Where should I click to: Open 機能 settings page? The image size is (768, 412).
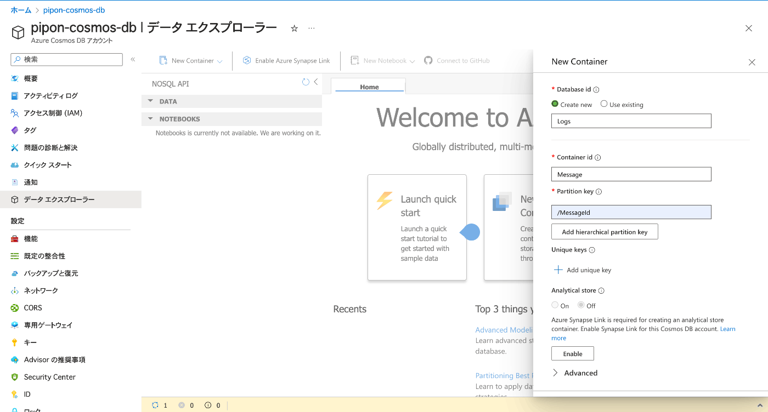coord(31,239)
